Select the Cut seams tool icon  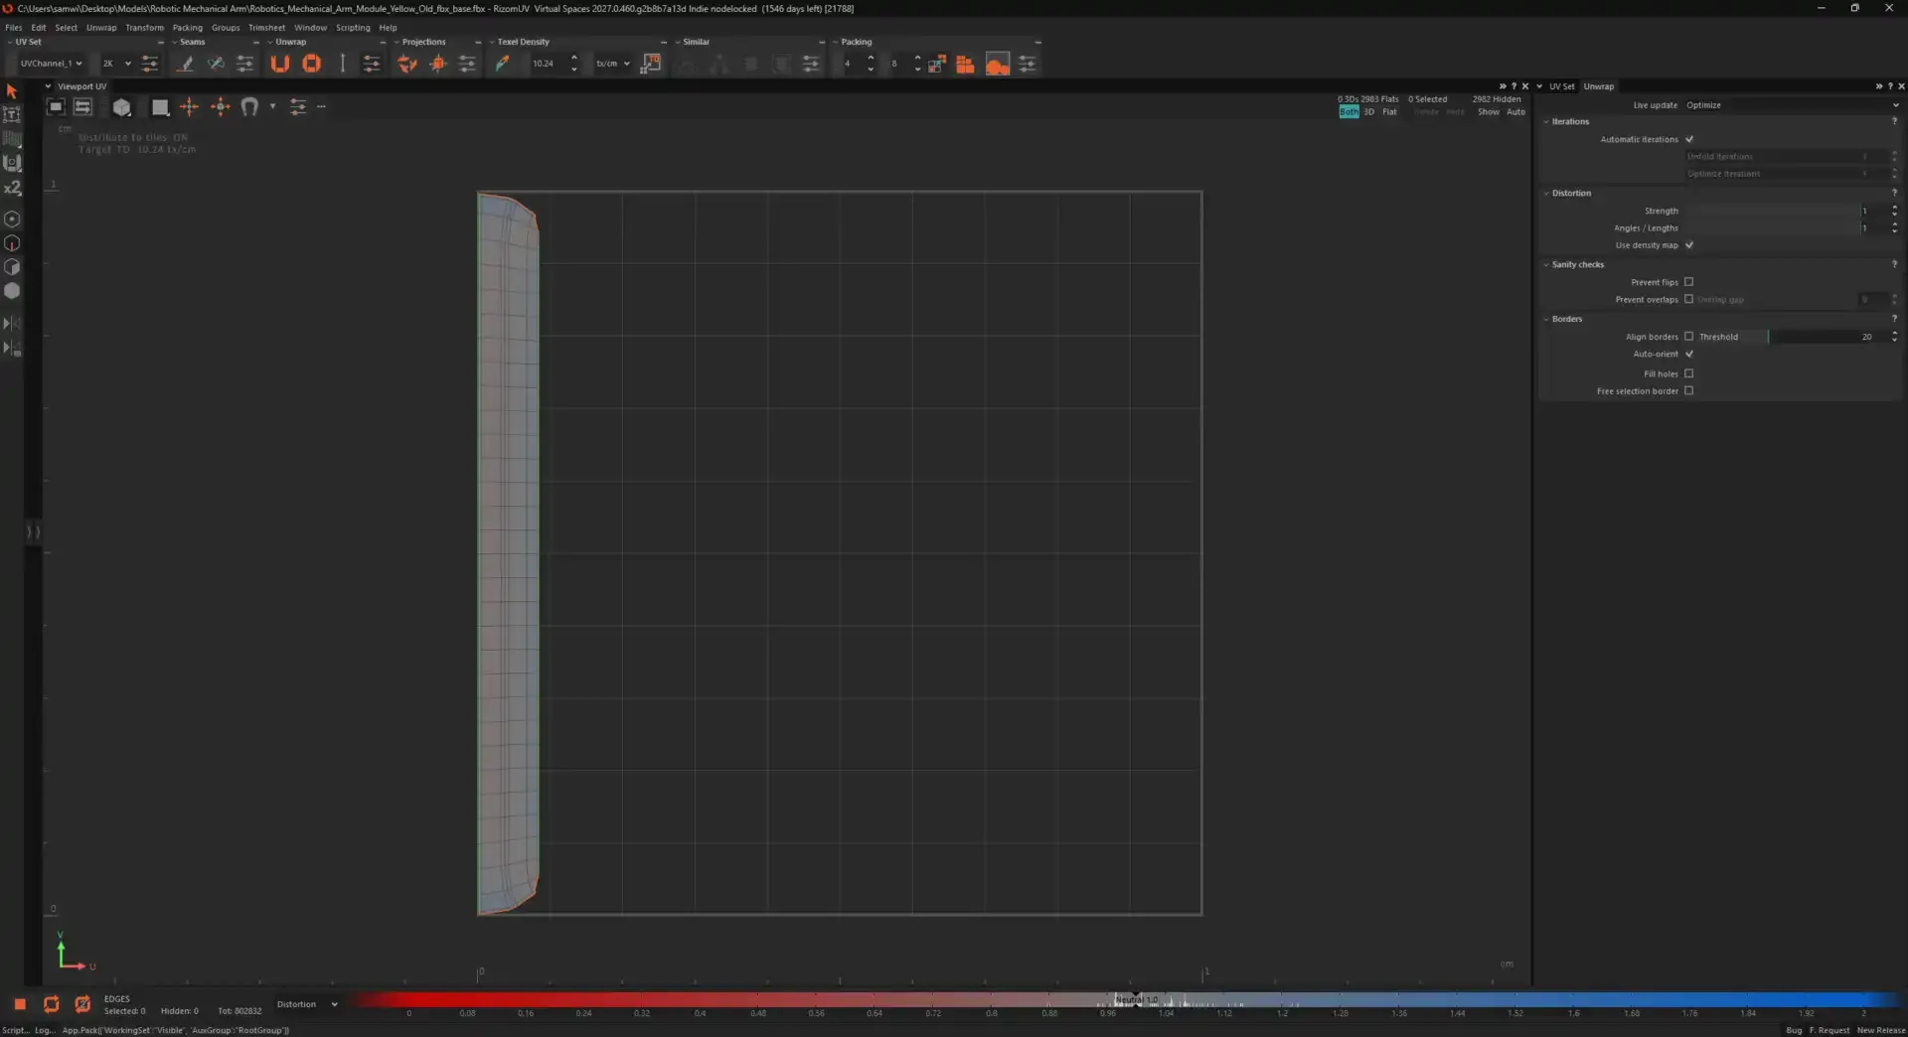pyautogui.click(x=185, y=64)
